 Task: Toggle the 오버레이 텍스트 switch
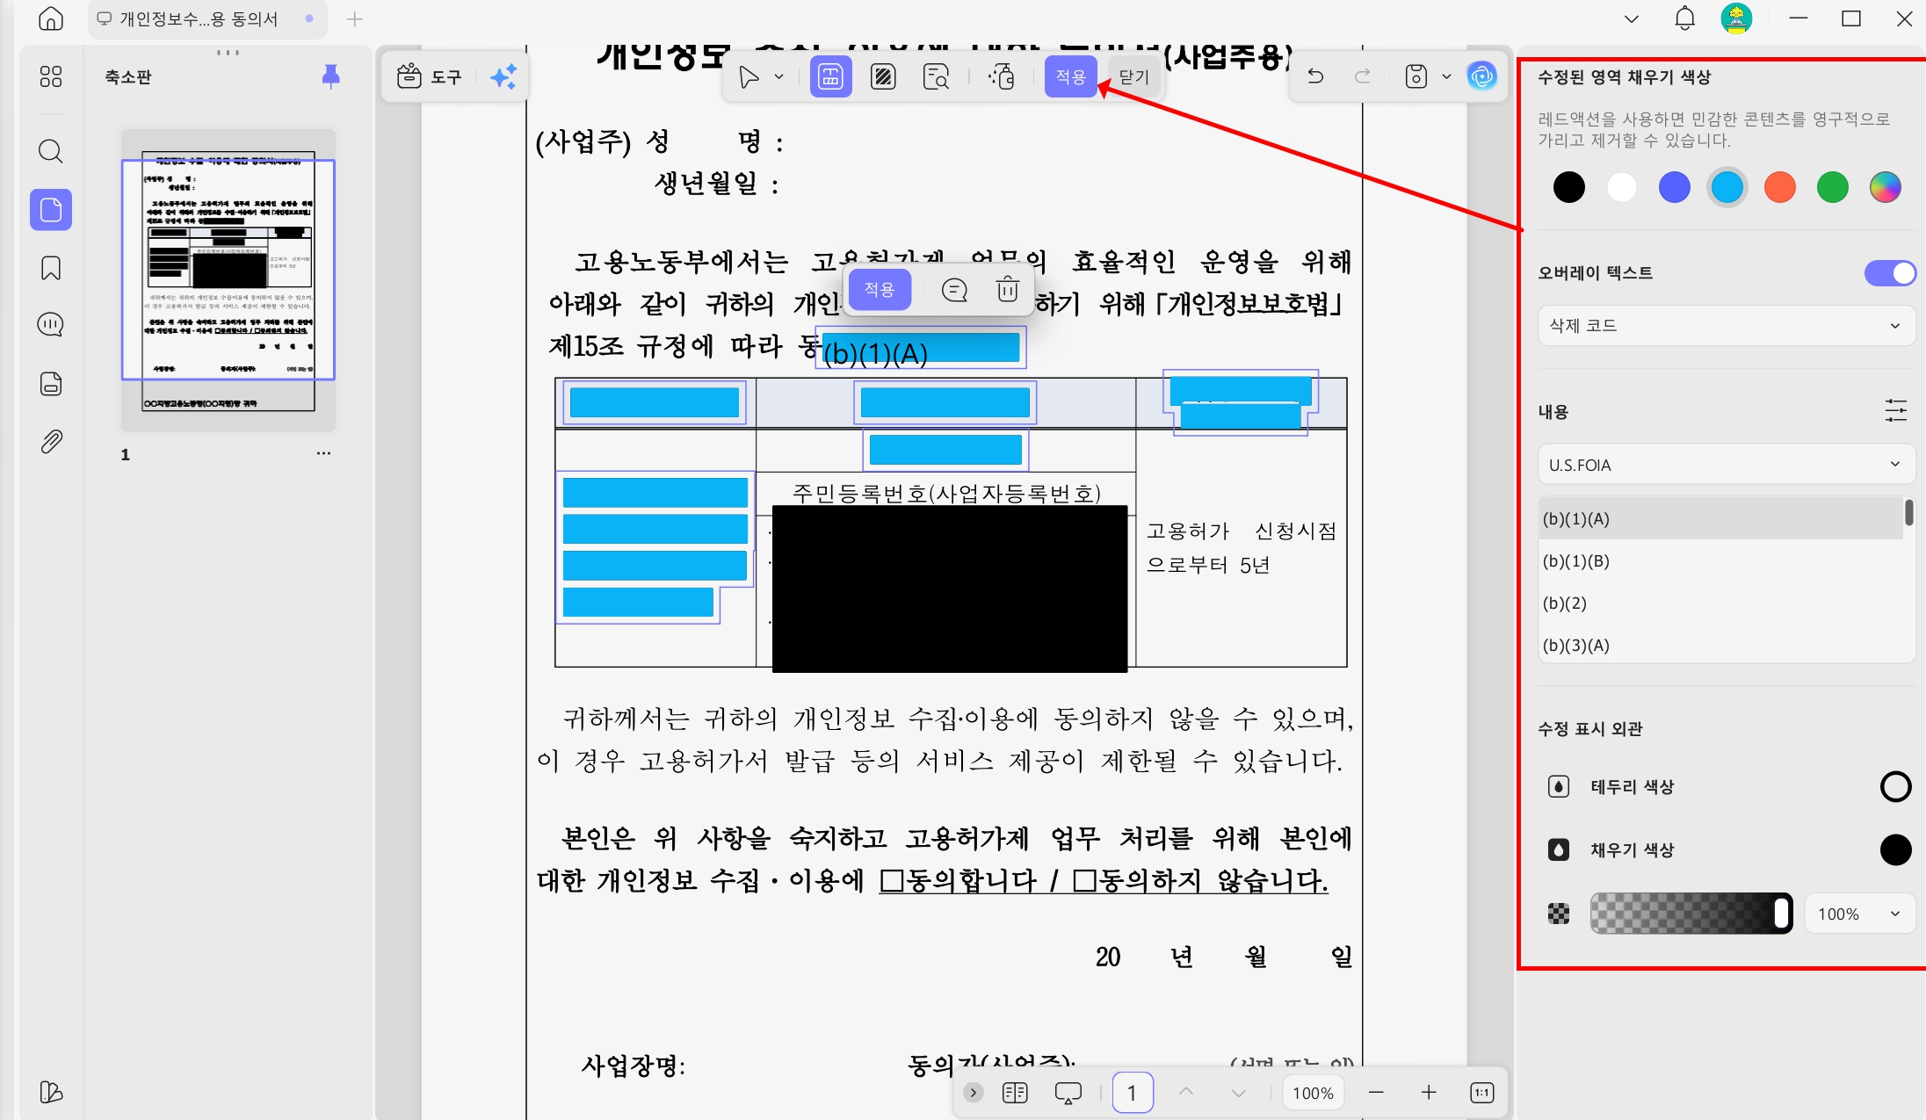point(1890,273)
